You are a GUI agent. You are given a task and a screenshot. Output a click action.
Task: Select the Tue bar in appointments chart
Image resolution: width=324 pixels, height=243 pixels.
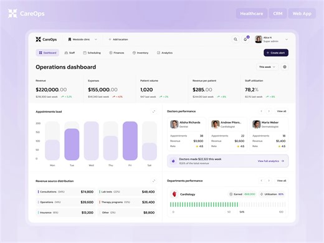click(x=72, y=145)
